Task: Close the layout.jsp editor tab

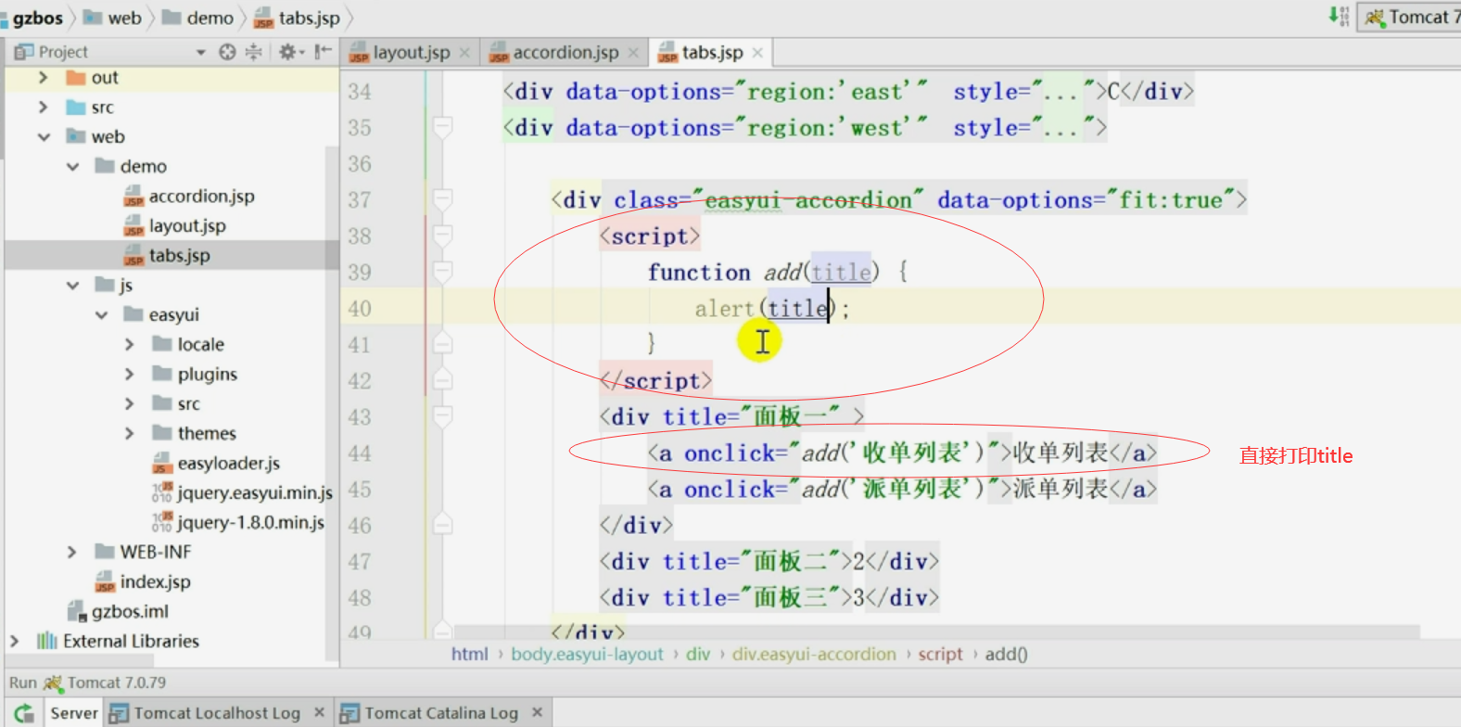Action: click(x=464, y=53)
